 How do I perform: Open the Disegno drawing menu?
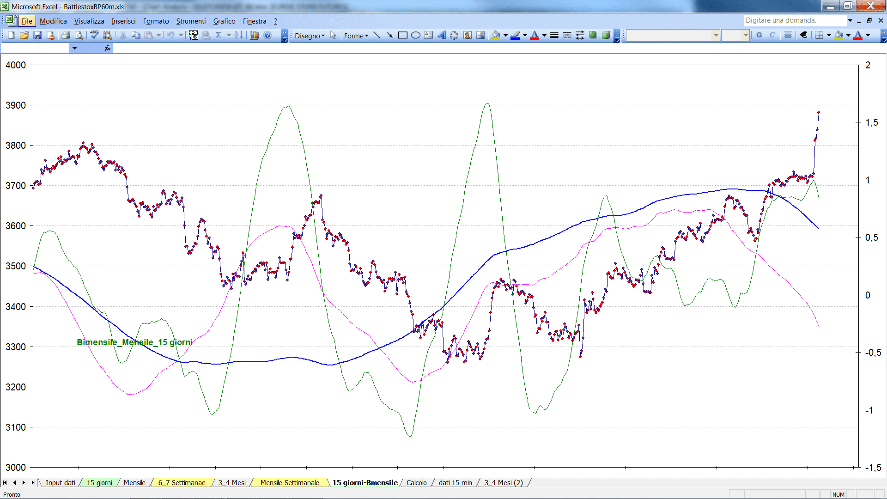(x=310, y=36)
